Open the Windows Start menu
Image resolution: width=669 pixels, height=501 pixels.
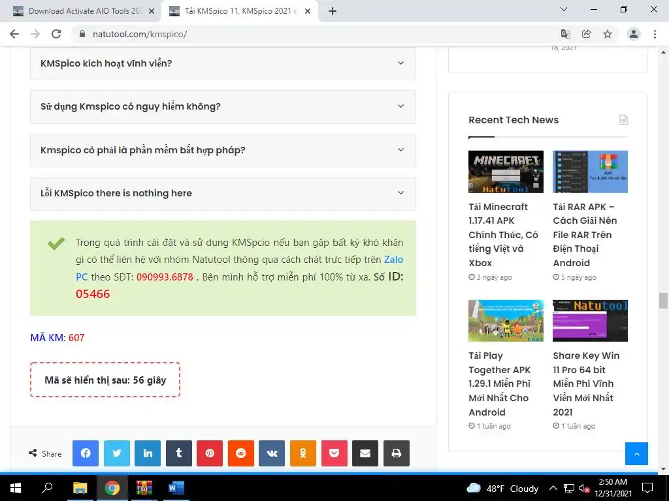16,488
